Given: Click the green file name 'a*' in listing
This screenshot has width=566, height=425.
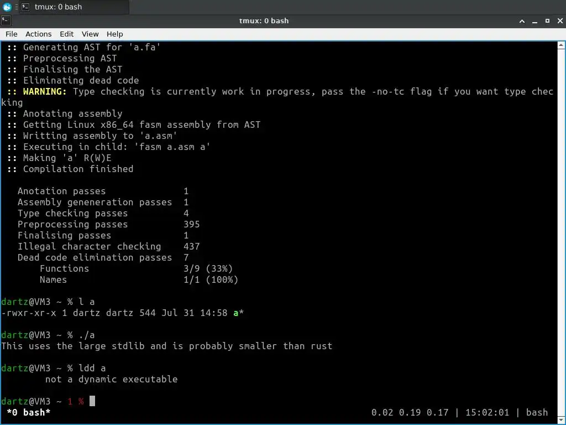Looking at the screenshot, I should point(238,313).
